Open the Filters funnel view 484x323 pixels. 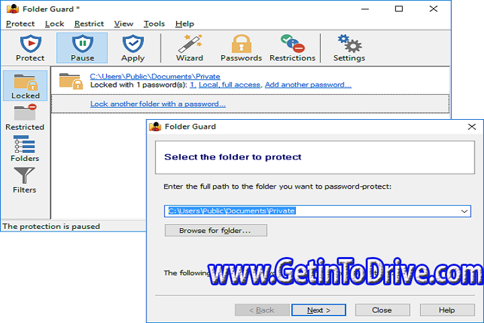click(24, 180)
